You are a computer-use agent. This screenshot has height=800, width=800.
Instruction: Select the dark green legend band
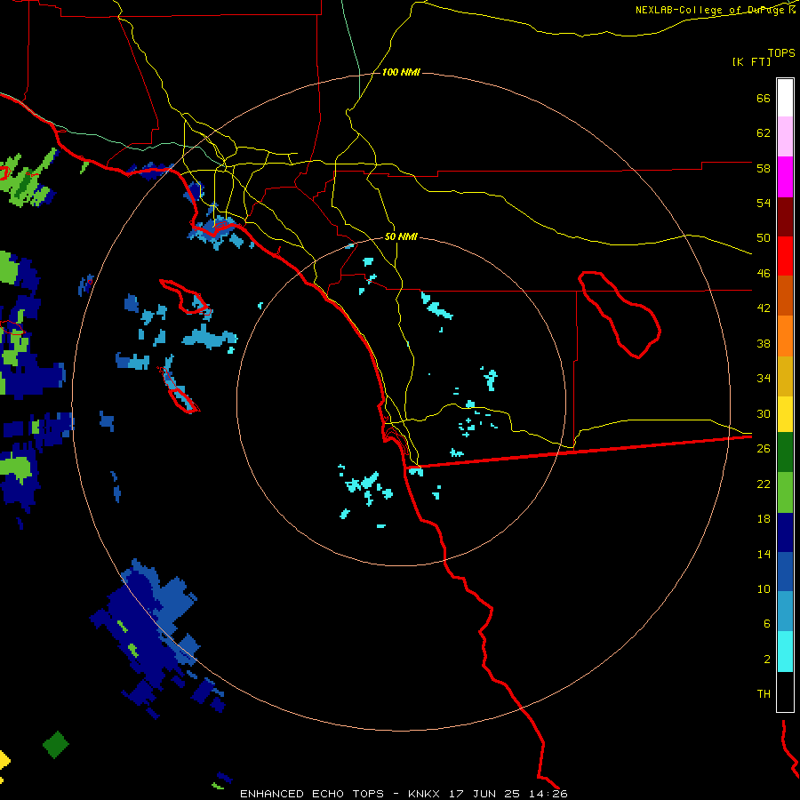(x=785, y=452)
